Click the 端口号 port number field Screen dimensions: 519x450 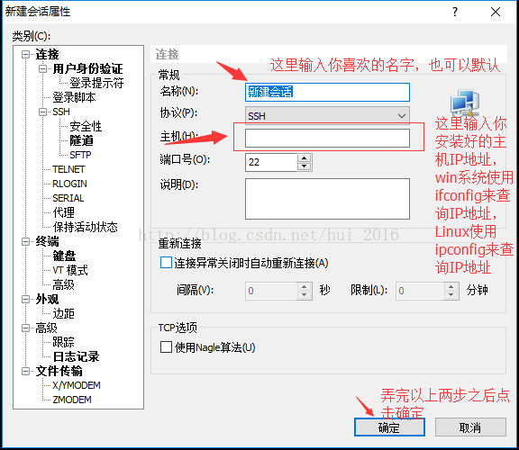(271, 162)
